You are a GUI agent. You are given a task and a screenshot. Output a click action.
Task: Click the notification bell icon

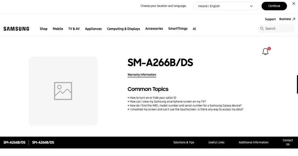point(265,52)
